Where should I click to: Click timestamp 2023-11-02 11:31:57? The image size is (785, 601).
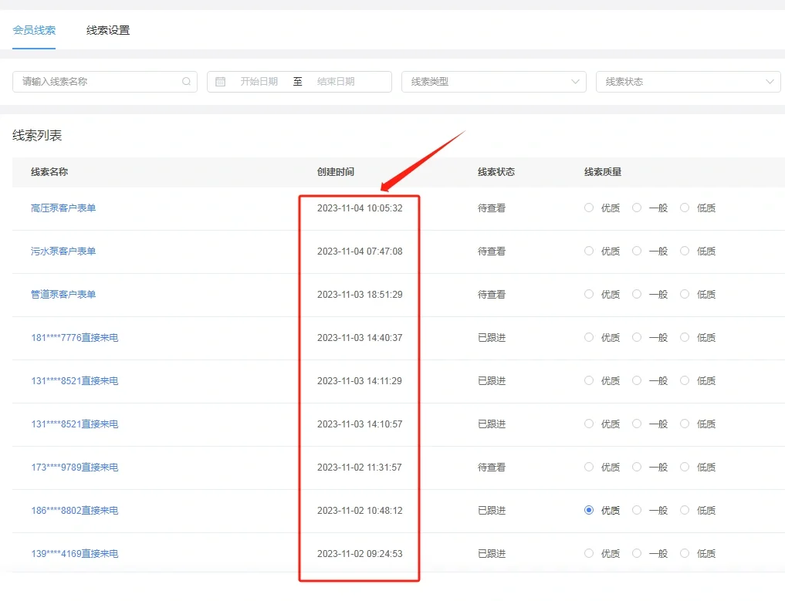coord(360,468)
